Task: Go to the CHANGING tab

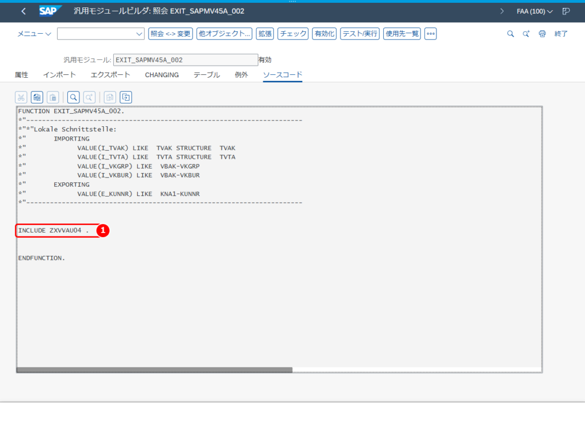Action: pos(162,75)
